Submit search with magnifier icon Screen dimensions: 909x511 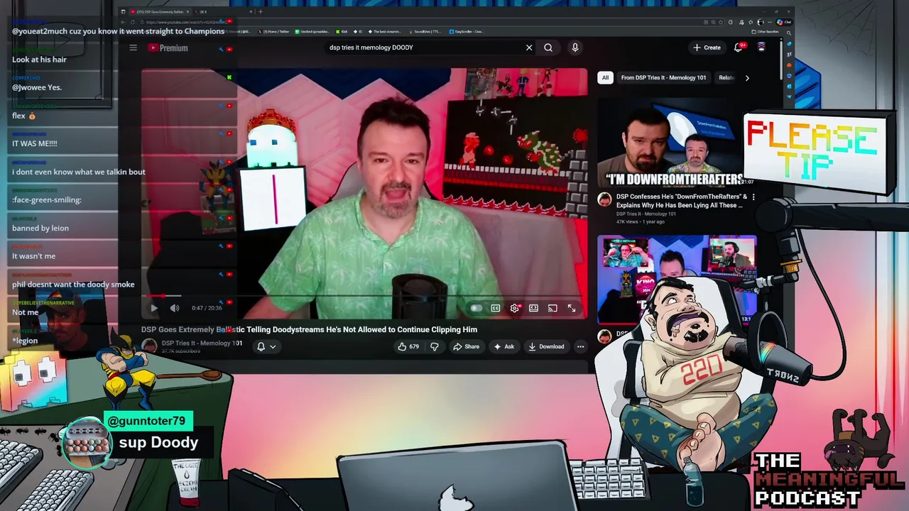tap(548, 48)
